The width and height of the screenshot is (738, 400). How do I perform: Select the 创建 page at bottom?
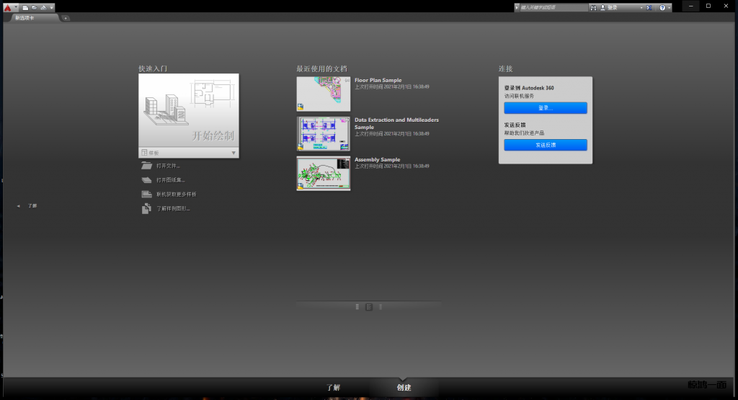(x=404, y=388)
